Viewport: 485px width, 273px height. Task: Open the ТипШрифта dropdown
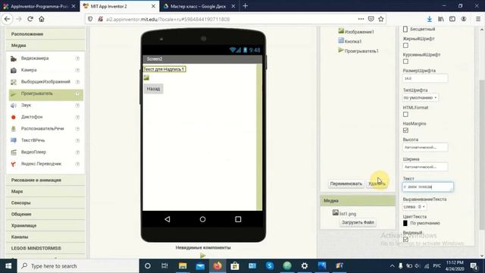tap(420, 98)
